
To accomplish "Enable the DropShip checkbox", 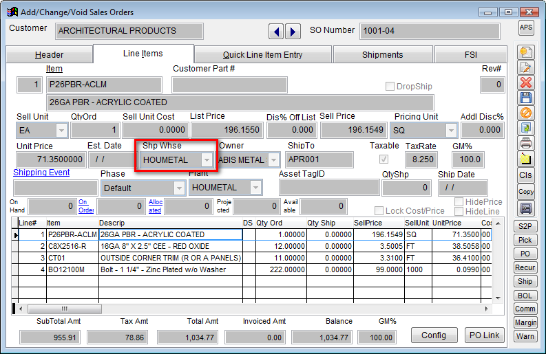I will (x=390, y=87).
